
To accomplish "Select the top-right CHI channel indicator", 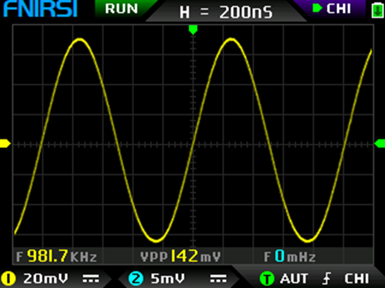I will [332, 9].
